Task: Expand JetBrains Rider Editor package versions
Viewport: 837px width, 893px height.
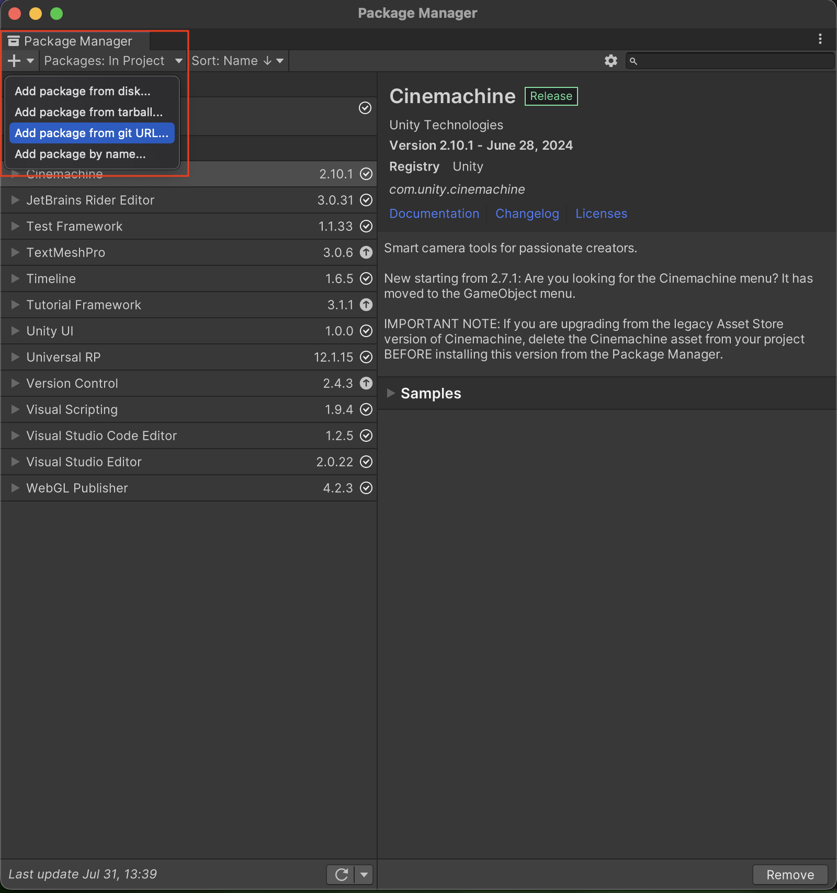Action: coord(15,200)
